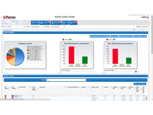Click green Below optimization bar in Min chart
The height and width of the screenshot is (115, 153).
pyautogui.click(x=85, y=60)
